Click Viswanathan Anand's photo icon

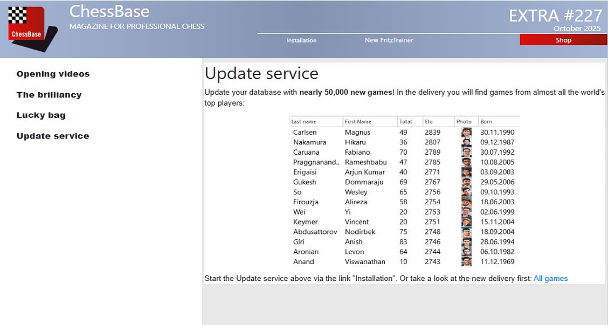click(466, 262)
